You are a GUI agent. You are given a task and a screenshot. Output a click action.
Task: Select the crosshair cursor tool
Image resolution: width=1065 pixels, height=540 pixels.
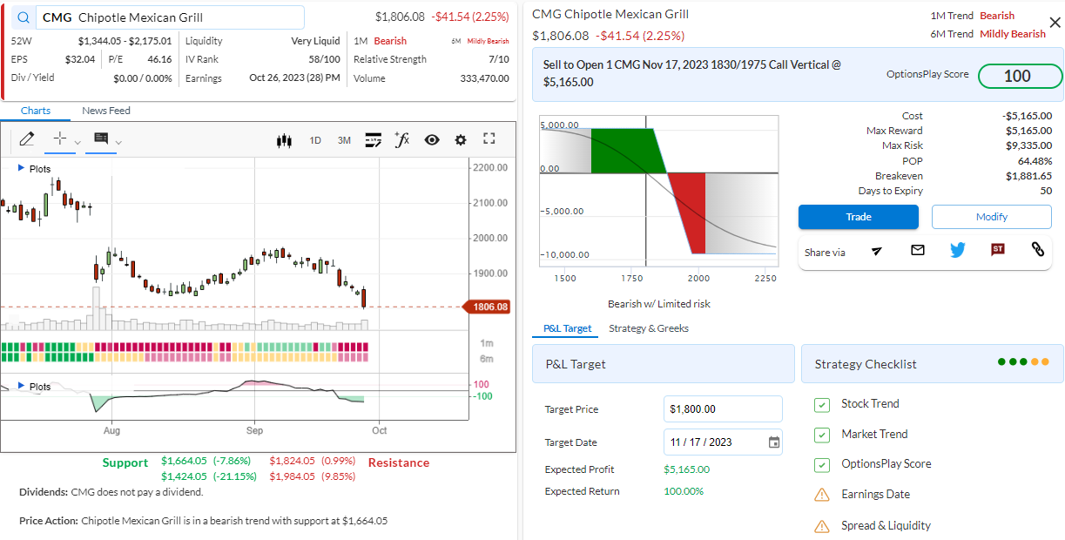[x=60, y=138]
